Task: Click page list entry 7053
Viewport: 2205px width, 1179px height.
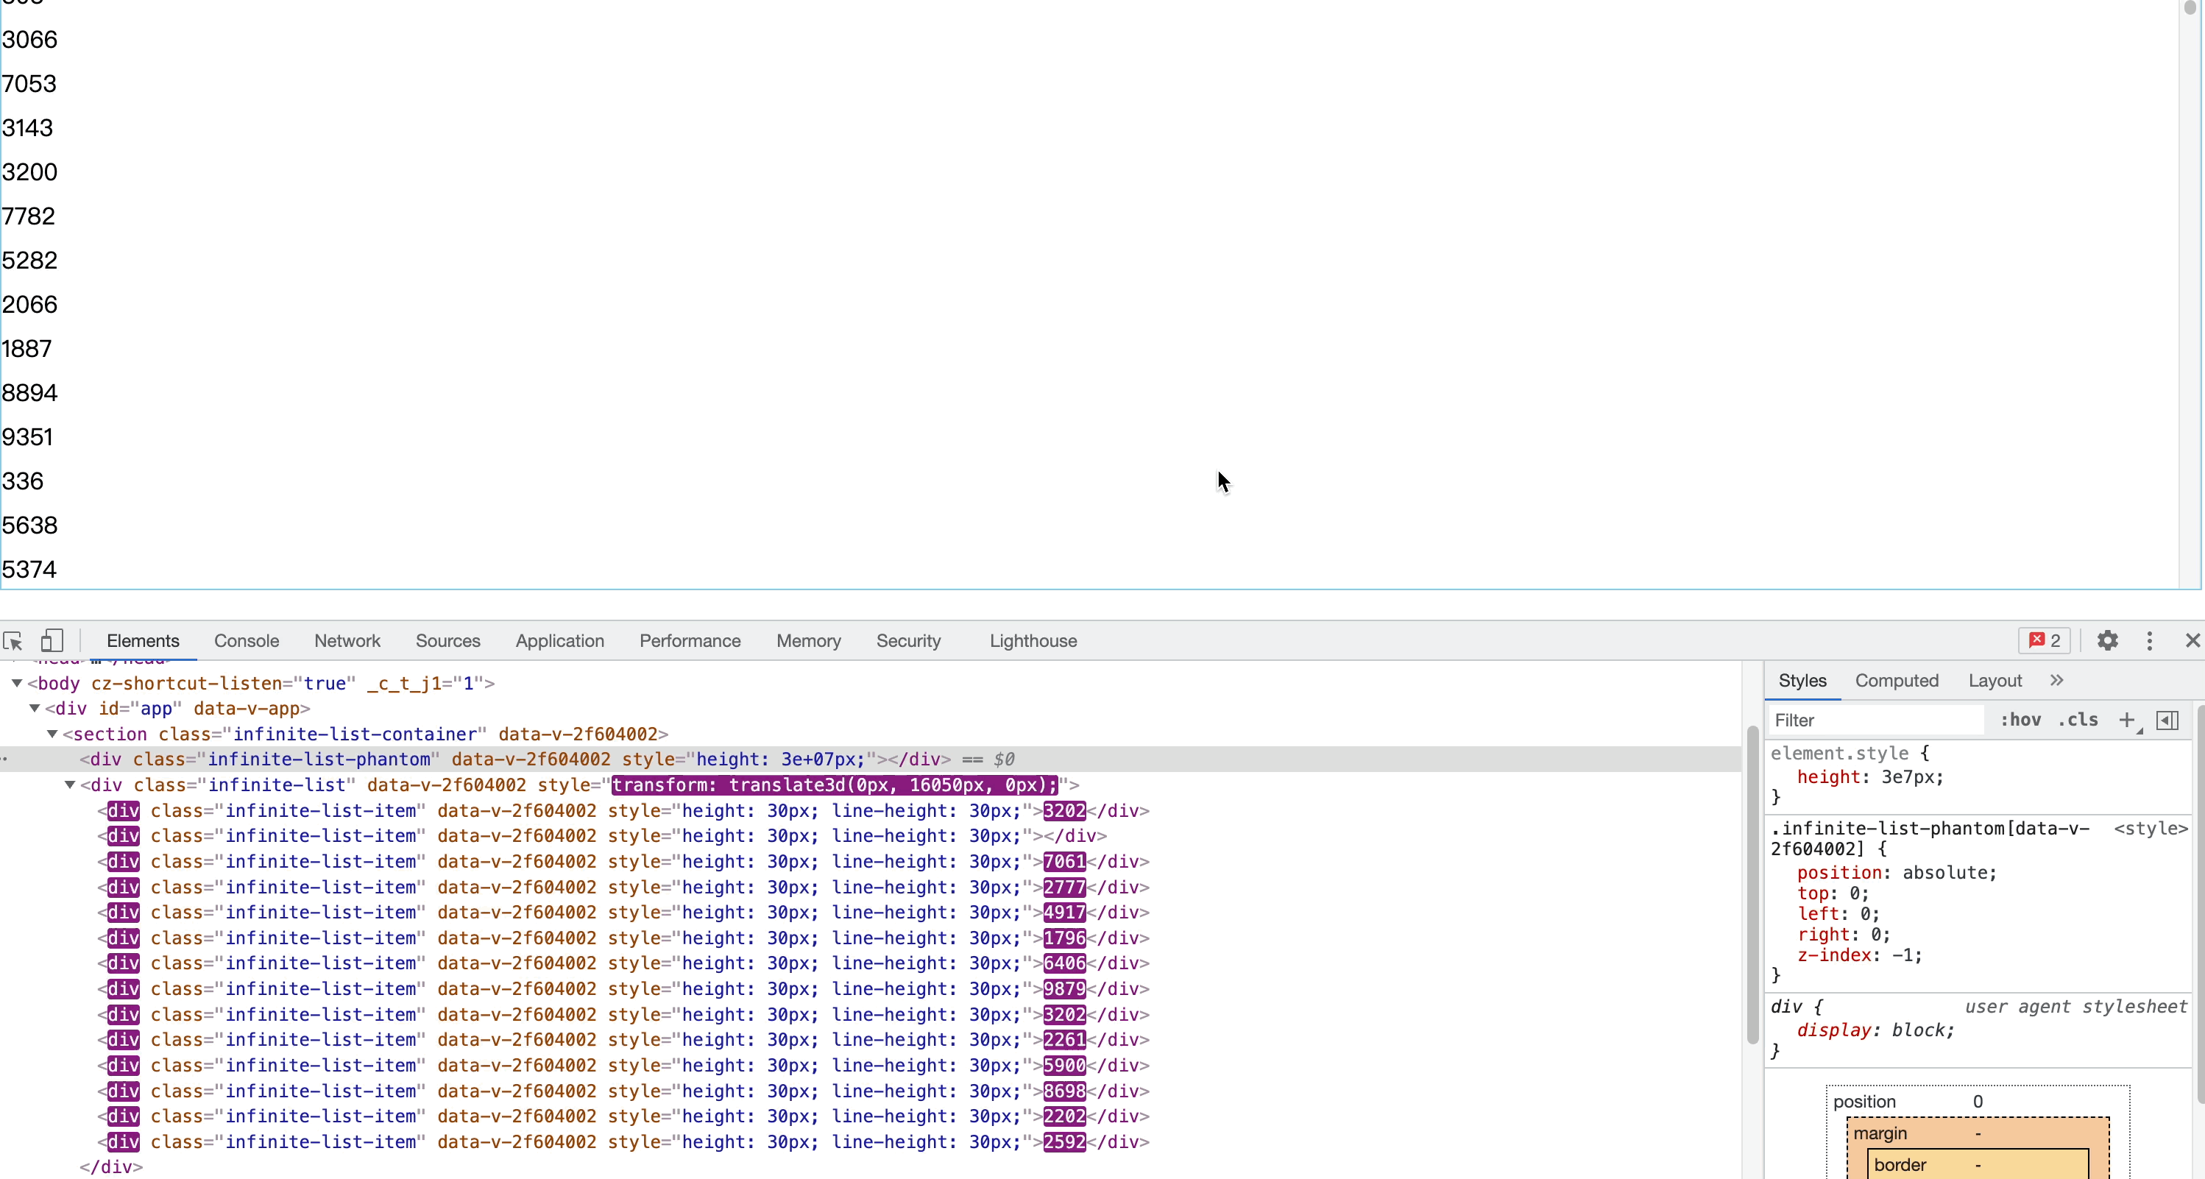Action: pyautogui.click(x=29, y=84)
